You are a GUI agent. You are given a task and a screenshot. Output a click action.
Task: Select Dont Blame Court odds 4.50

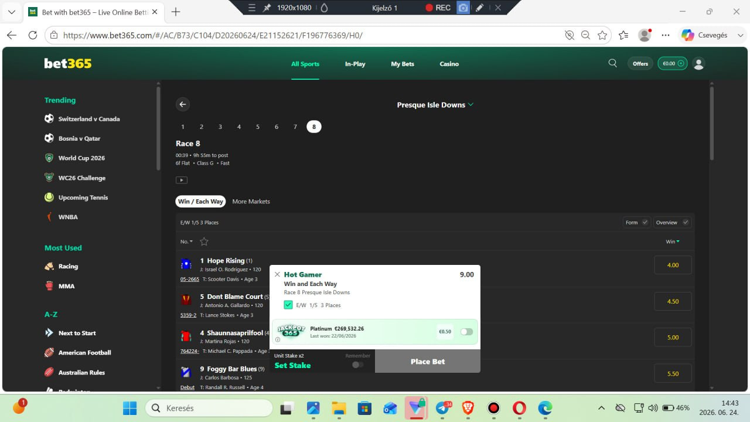pyautogui.click(x=673, y=301)
